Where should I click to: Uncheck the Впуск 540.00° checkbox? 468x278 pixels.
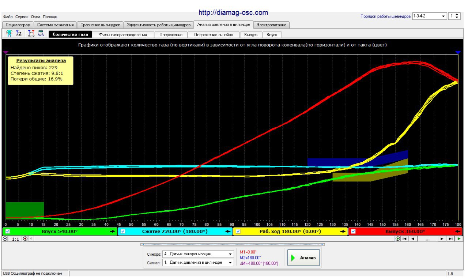(8, 232)
